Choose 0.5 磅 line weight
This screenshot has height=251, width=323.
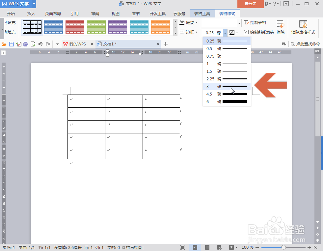coord(227,49)
